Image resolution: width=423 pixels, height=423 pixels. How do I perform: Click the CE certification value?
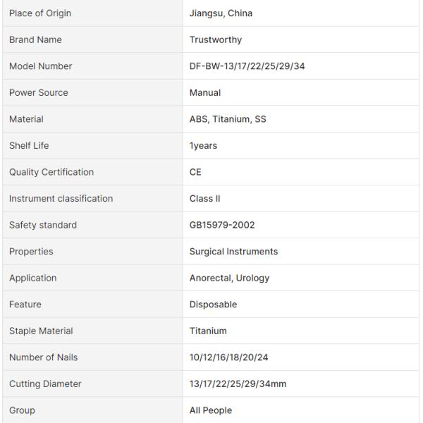tap(195, 172)
